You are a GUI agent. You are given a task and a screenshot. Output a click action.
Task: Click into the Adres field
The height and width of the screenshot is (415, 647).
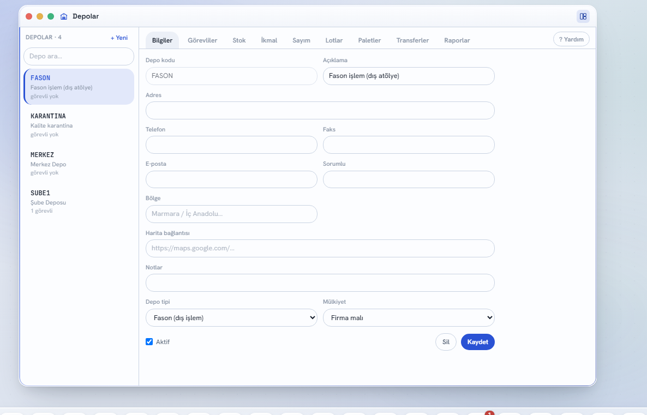click(x=320, y=111)
